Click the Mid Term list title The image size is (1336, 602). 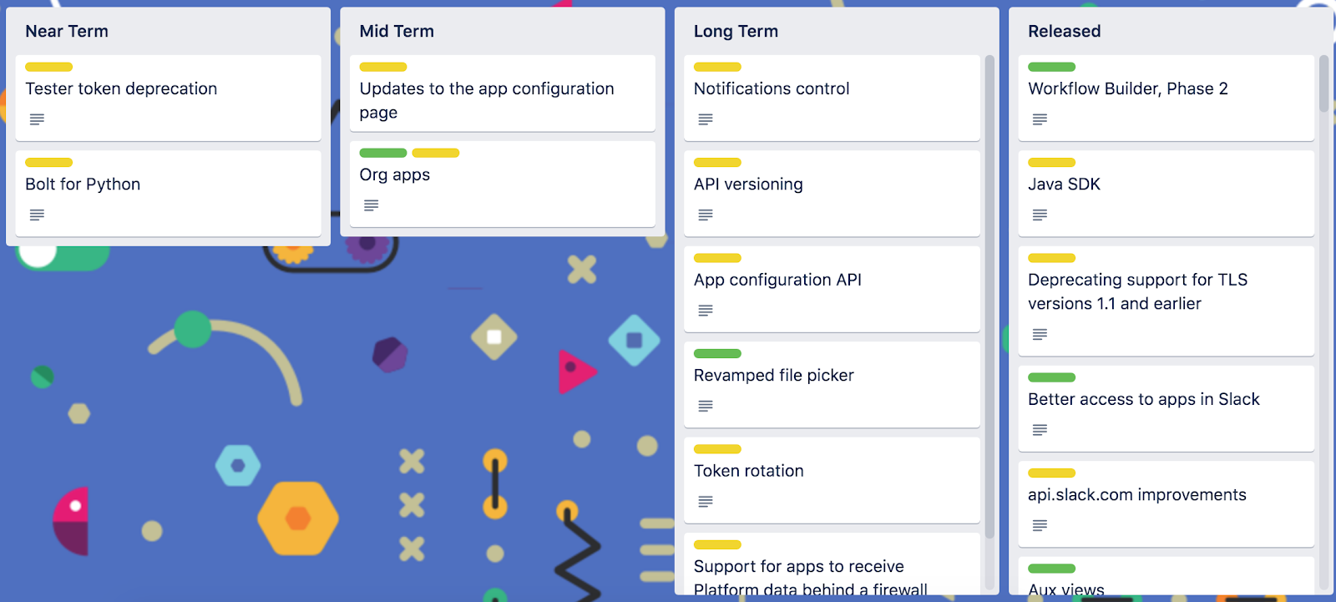click(397, 31)
